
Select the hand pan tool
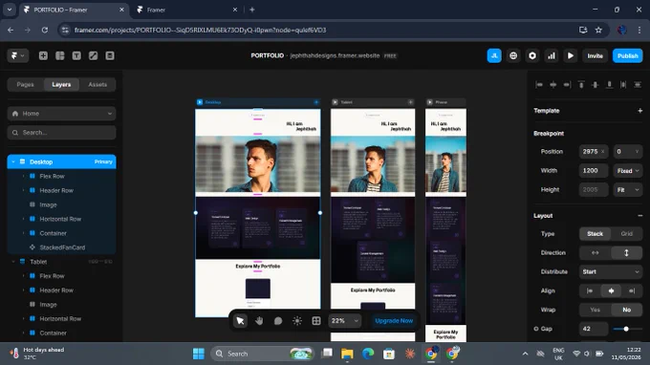tap(259, 321)
